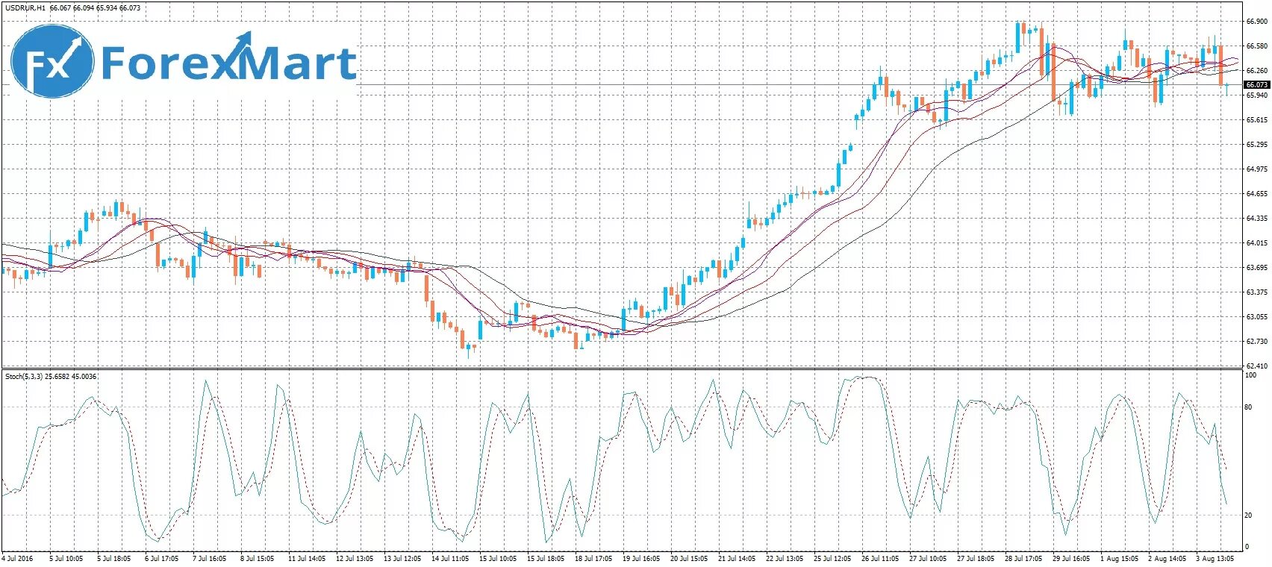Click the 27 Jul 10:05 time label
1272x567 pixels.
928,558
